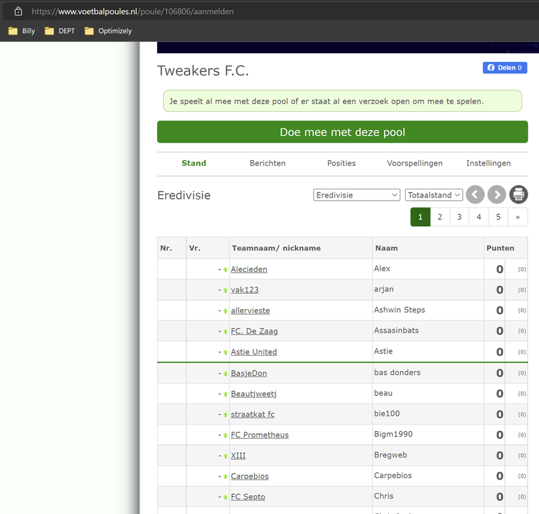Click green up arrow in Carpebios row
Viewport: 539px width, 514px height.
tap(225, 477)
